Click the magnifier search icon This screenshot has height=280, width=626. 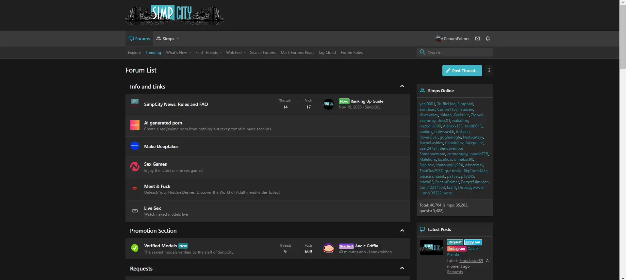pos(422,52)
